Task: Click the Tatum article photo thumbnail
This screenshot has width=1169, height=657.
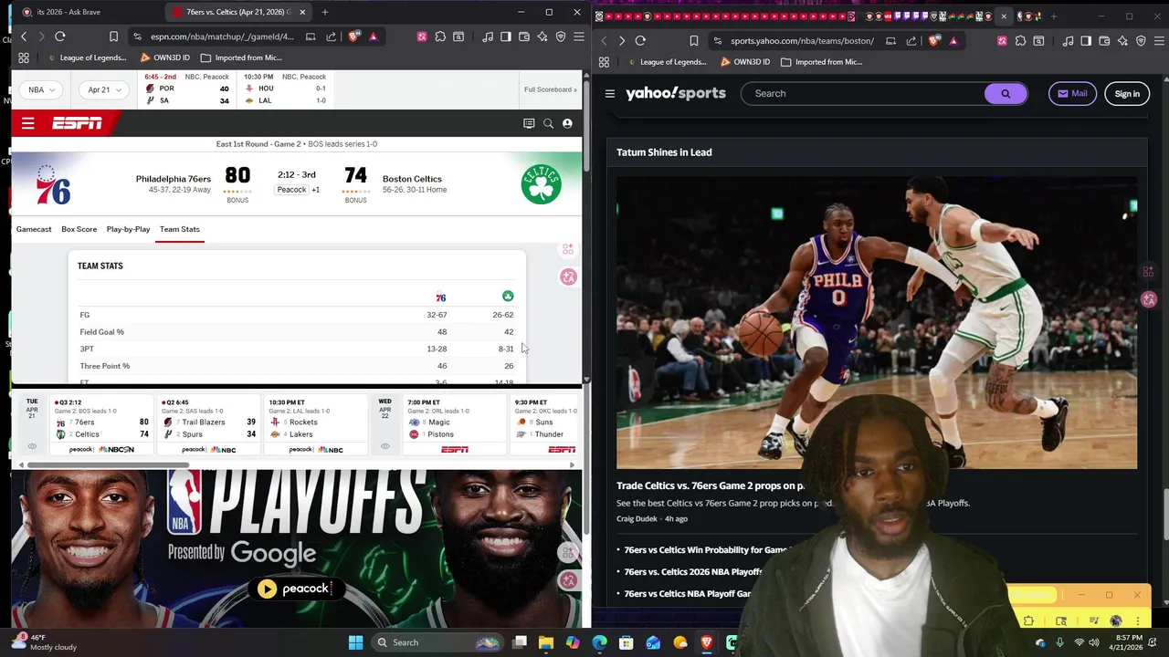Action: point(877,322)
